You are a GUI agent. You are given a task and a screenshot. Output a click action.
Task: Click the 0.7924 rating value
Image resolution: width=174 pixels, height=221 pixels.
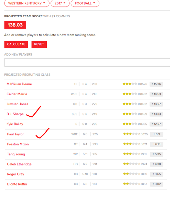point(143,164)
